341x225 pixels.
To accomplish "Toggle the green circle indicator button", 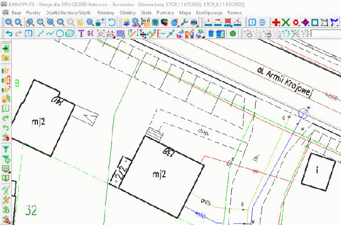I will [x=233, y=34].
